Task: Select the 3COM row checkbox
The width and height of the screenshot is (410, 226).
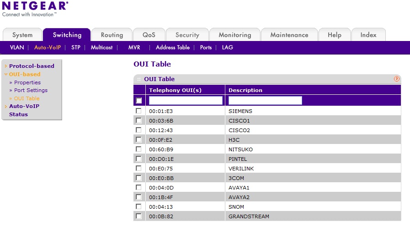Action: [138, 178]
